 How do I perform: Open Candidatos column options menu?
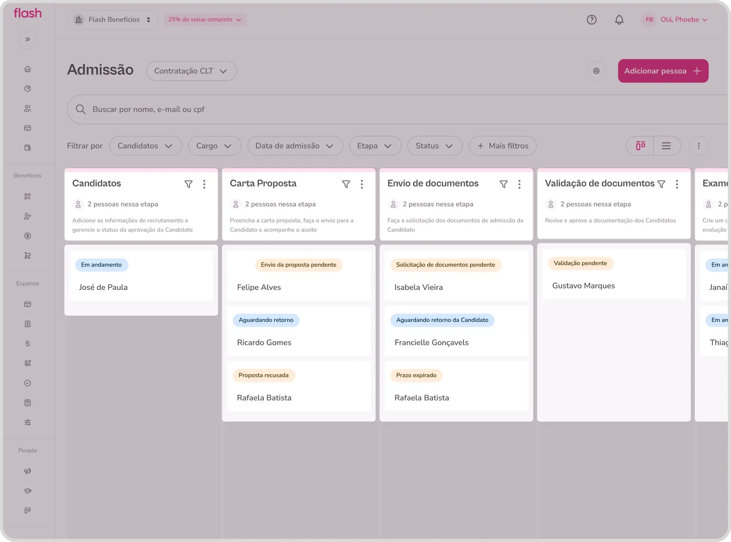click(204, 184)
